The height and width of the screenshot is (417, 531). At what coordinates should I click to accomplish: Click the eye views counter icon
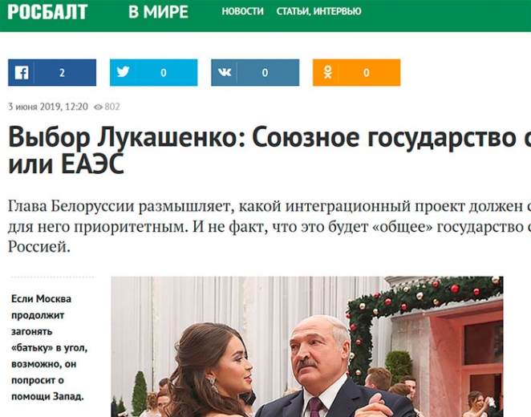[x=98, y=107]
